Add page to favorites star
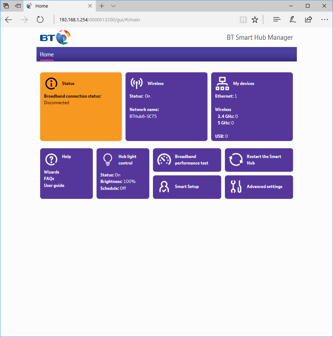 pos(255,20)
